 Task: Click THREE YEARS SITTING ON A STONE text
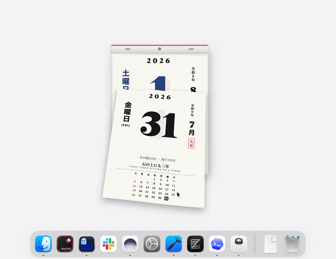[x=155, y=169]
